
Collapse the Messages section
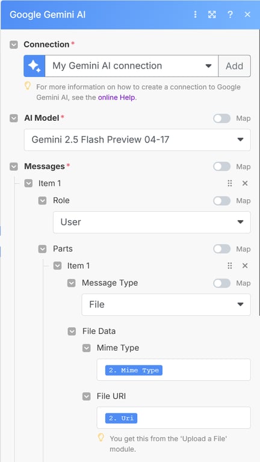tap(14, 167)
